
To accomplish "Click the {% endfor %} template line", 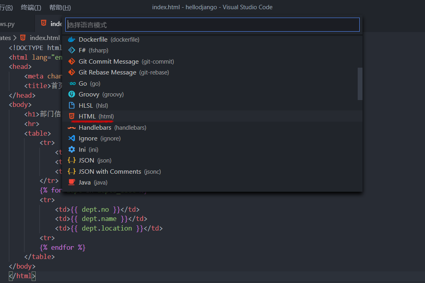I will [62, 247].
